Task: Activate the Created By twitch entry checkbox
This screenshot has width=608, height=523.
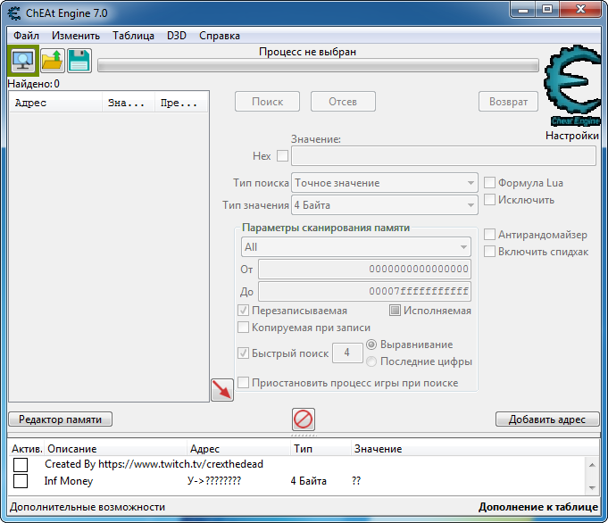Action: tap(21, 464)
